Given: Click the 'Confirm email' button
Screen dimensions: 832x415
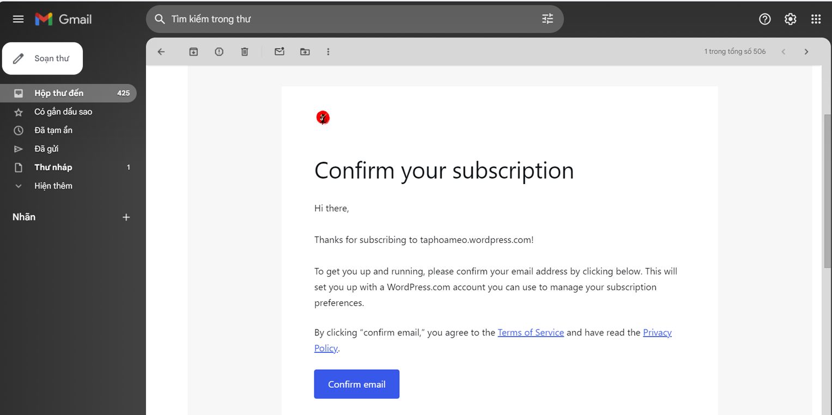Looking at the screenshot, I should [356, 384].
